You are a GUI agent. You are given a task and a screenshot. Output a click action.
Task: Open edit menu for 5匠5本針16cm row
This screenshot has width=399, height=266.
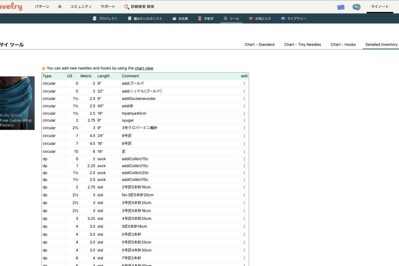[244, 227]
